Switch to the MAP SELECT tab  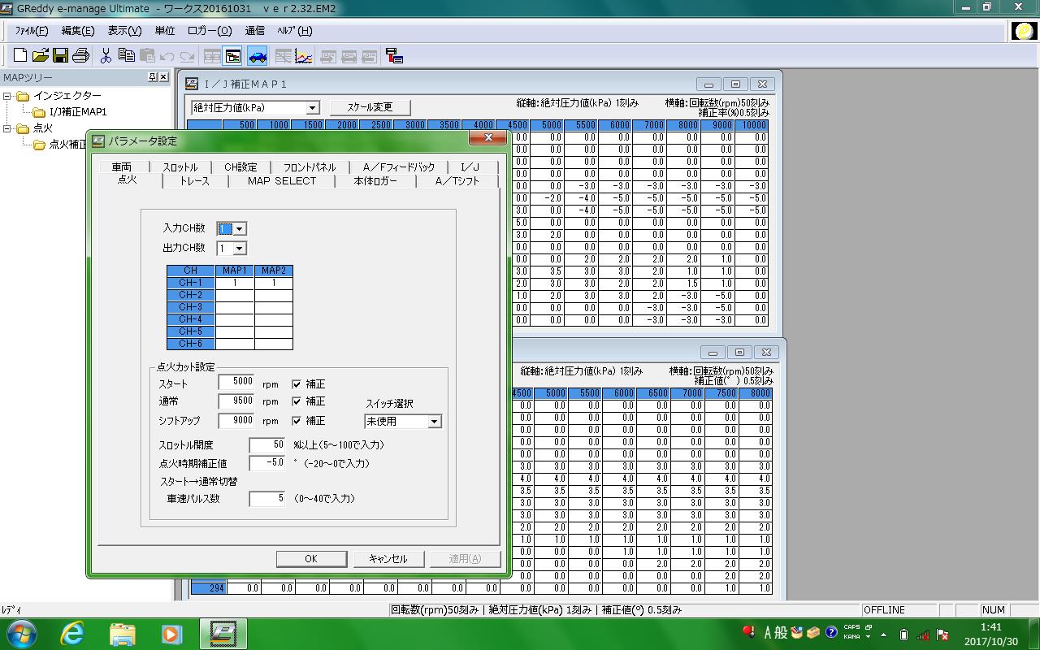(282, 181)
